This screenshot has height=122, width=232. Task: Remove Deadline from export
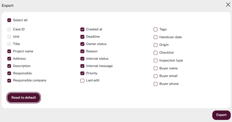point(83,37)
